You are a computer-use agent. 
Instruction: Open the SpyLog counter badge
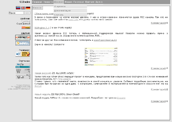click(x=23, y=77)
